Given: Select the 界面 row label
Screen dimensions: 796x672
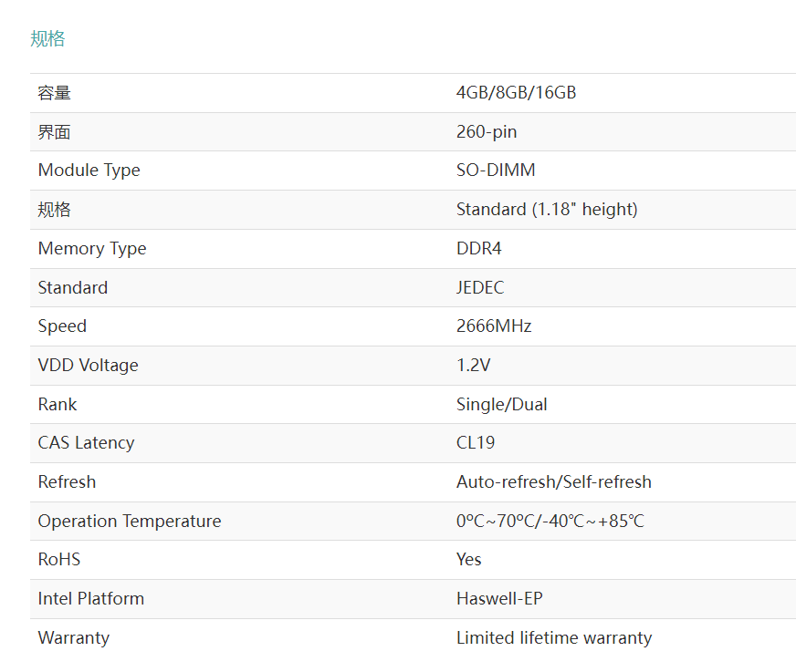Looking at the screenshot, I should point(55,132).
